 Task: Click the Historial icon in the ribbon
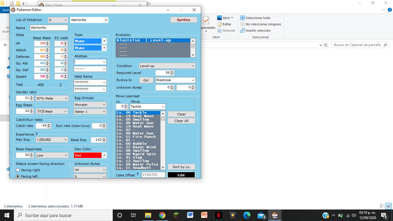(220, 31)
